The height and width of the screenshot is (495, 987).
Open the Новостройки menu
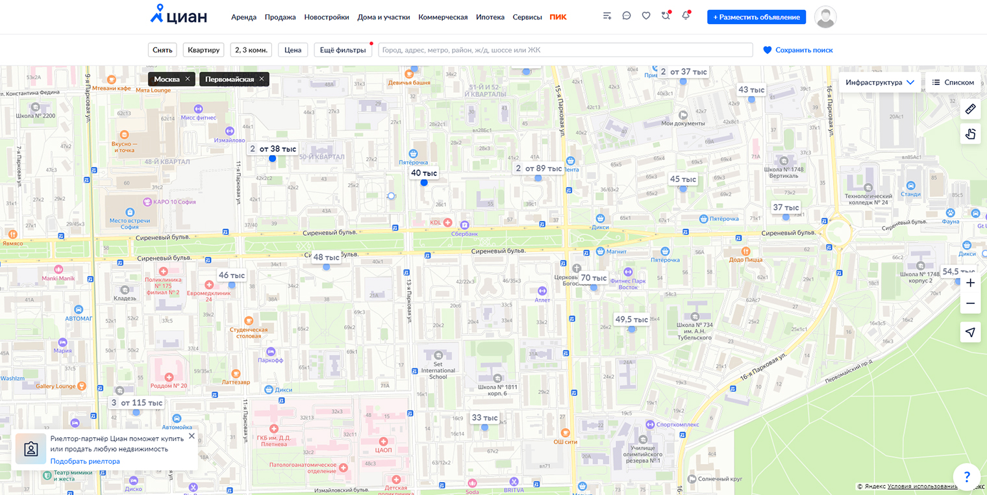(x=327, y=17)
